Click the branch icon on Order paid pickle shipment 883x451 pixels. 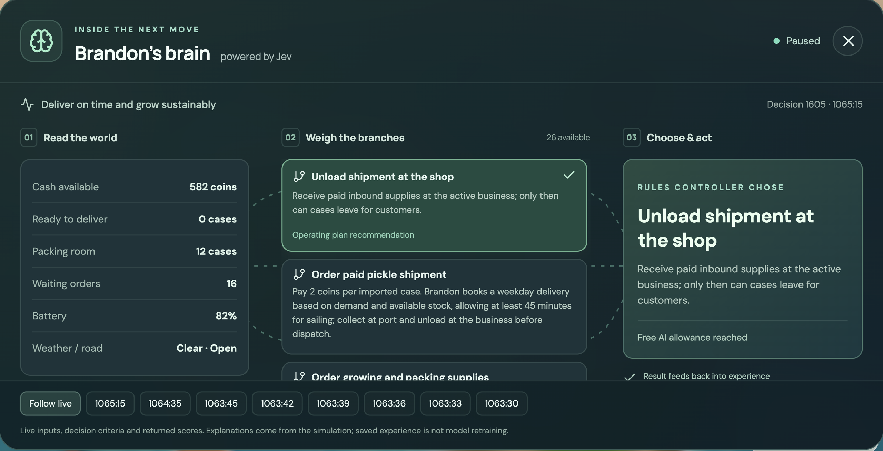pos(299,274)
